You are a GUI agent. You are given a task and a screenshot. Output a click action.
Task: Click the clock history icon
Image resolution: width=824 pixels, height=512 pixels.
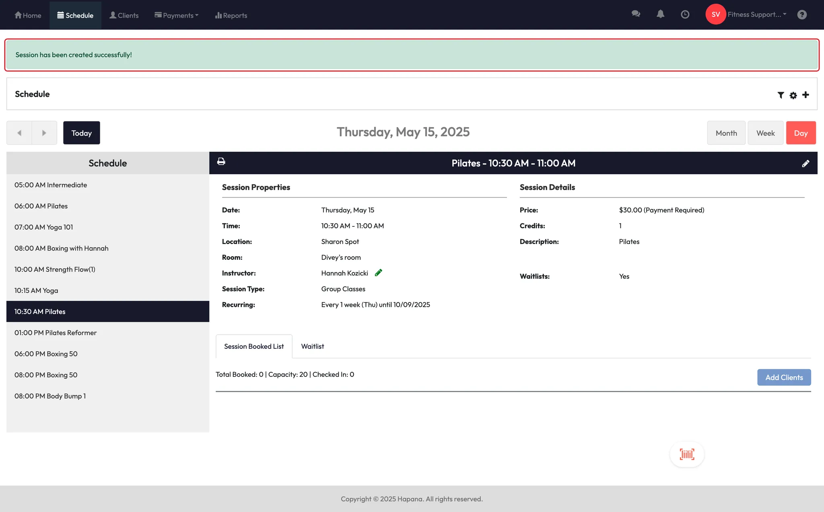click(685, 14)
